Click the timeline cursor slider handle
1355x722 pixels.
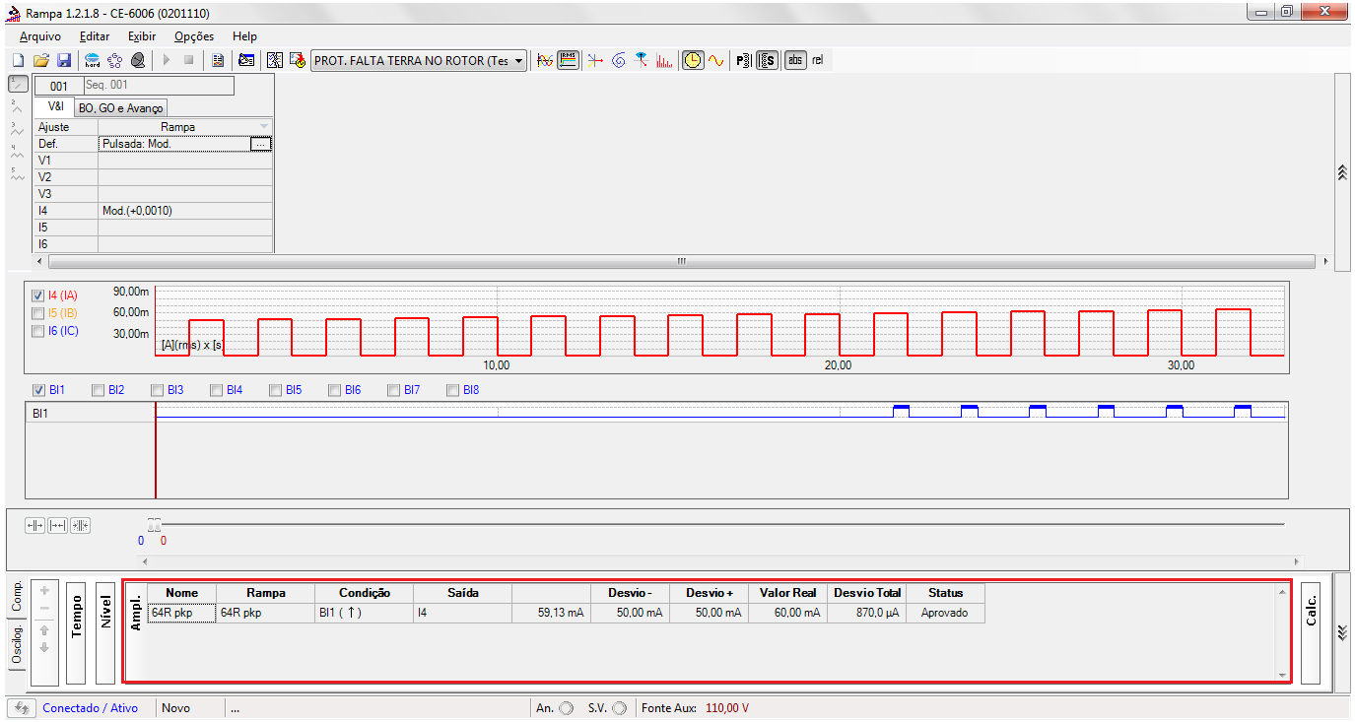(153, 525)
